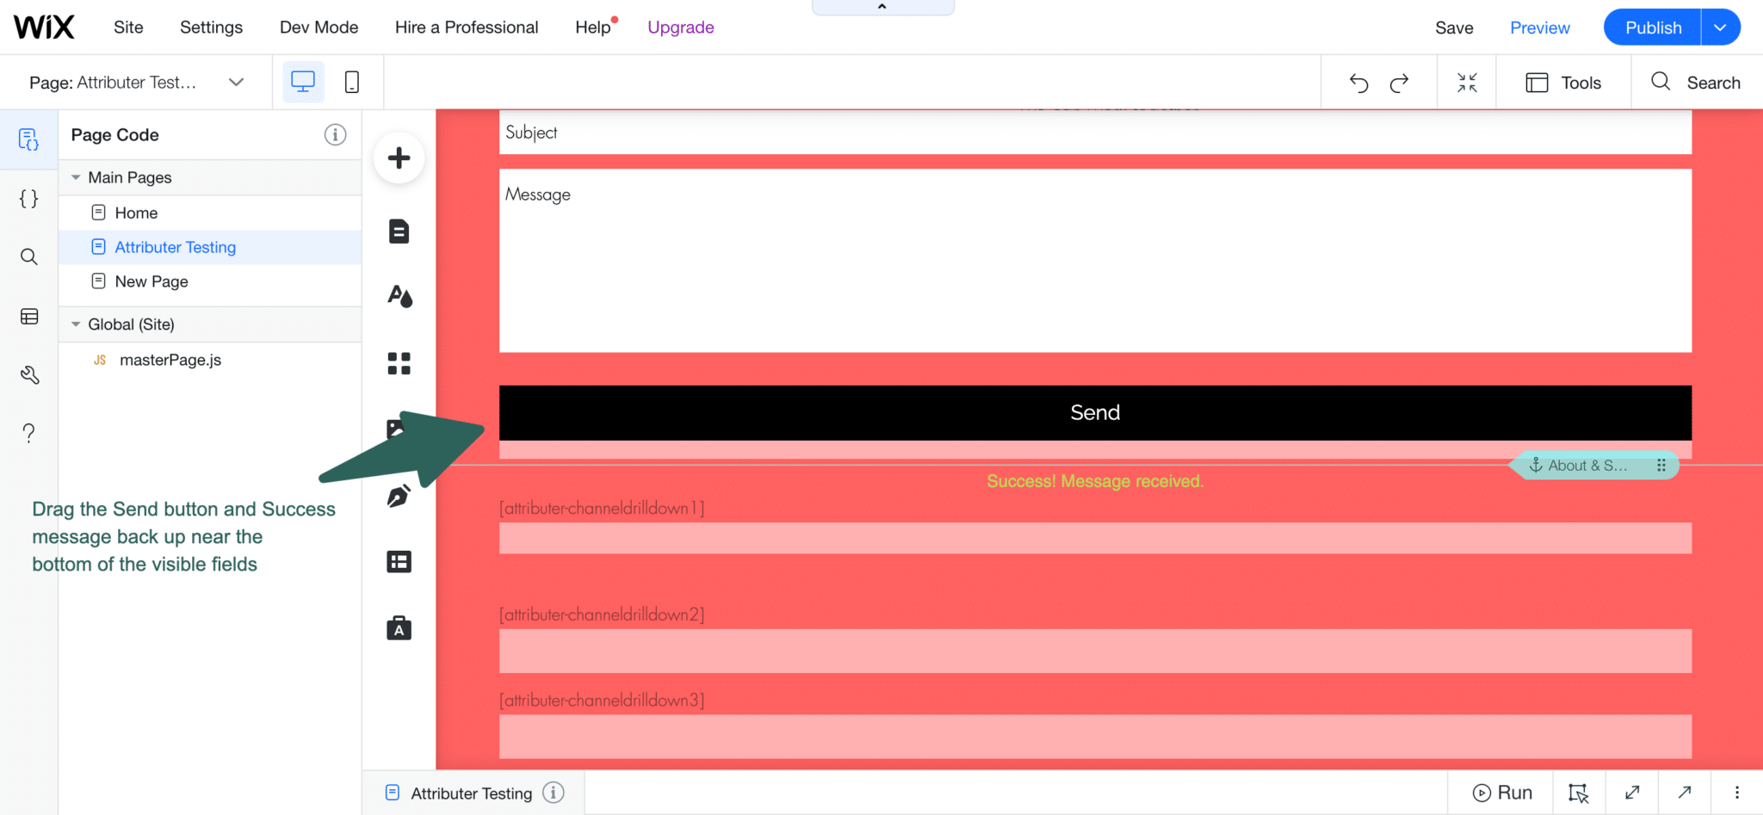Enable desktop editing view

click(x=302, y=82)
